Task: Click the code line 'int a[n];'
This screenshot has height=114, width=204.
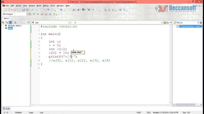Action: (x=58, y=49)
